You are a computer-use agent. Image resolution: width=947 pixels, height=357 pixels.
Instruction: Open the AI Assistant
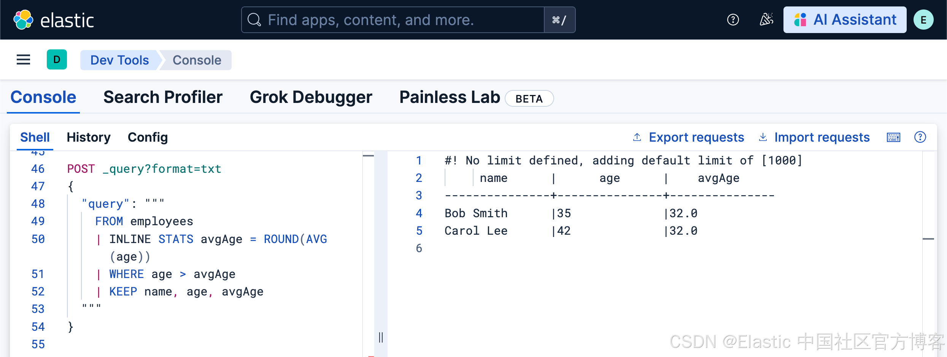point(845,20)
